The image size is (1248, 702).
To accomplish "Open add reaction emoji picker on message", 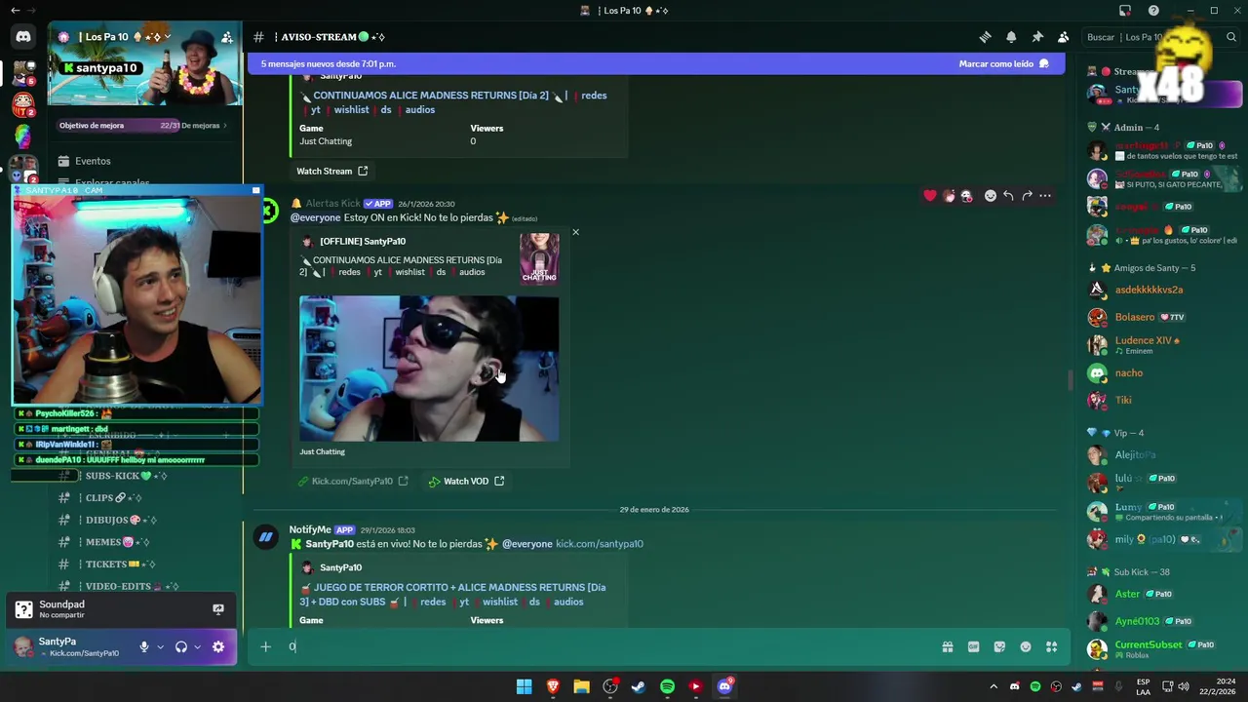I will coord(991,196).
